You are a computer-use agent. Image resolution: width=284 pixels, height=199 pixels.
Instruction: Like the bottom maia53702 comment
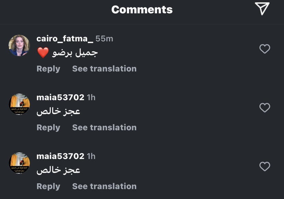pos(264,167)
